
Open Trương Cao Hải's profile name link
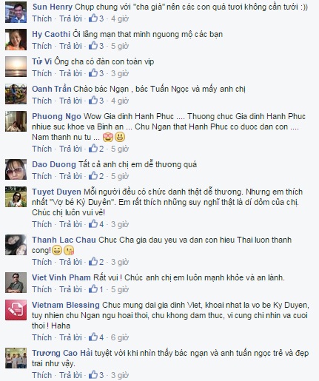click(62, 353)
